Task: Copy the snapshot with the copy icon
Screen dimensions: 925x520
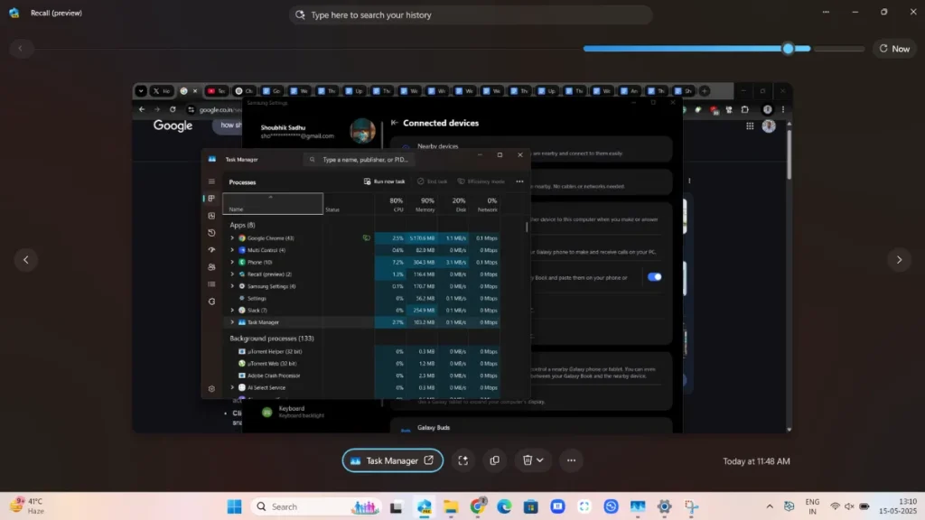Action: pos(494,460)
